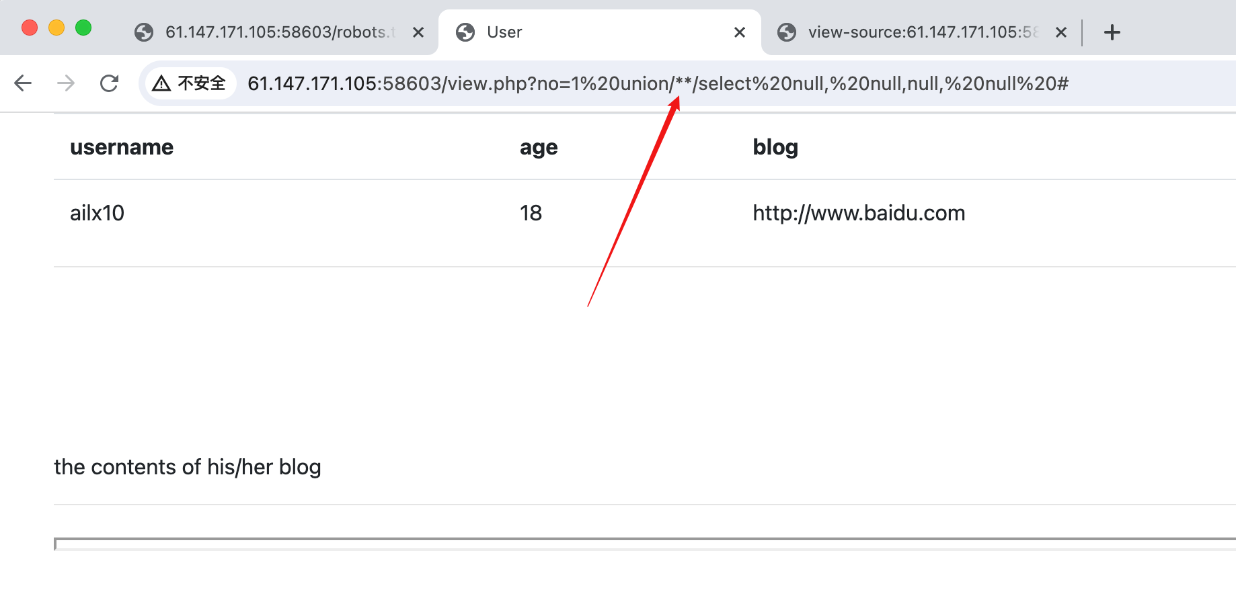Image resolution: width=1236 pixels, height=602 pixels.
Task: Close the User tab
Action: click(x=740, y=32)
